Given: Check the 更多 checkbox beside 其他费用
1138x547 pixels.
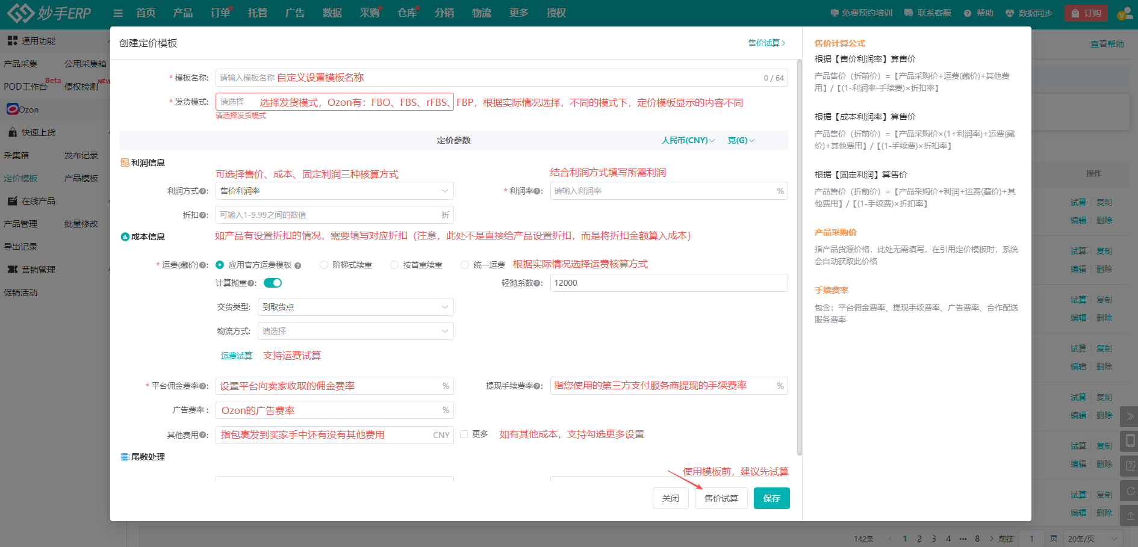Looking at the screenshot, I should (464, 434).
